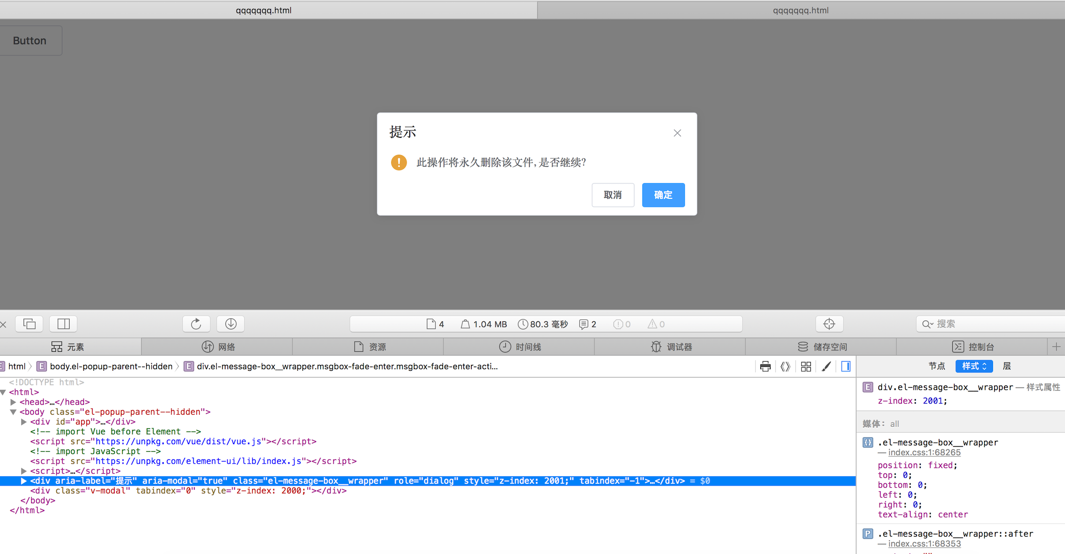Click the print preview icon above the styles panel
The width and height of the screenshot is (1065, 554).
click(x=765, y=366)
